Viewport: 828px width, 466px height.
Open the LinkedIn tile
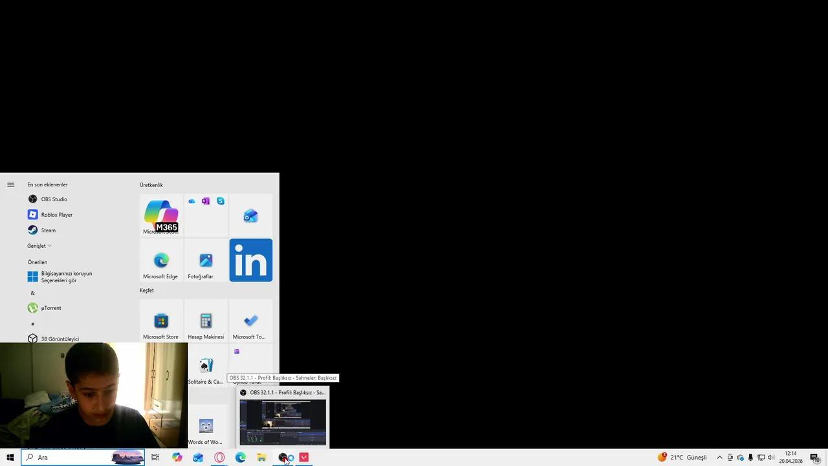point(251,260)
